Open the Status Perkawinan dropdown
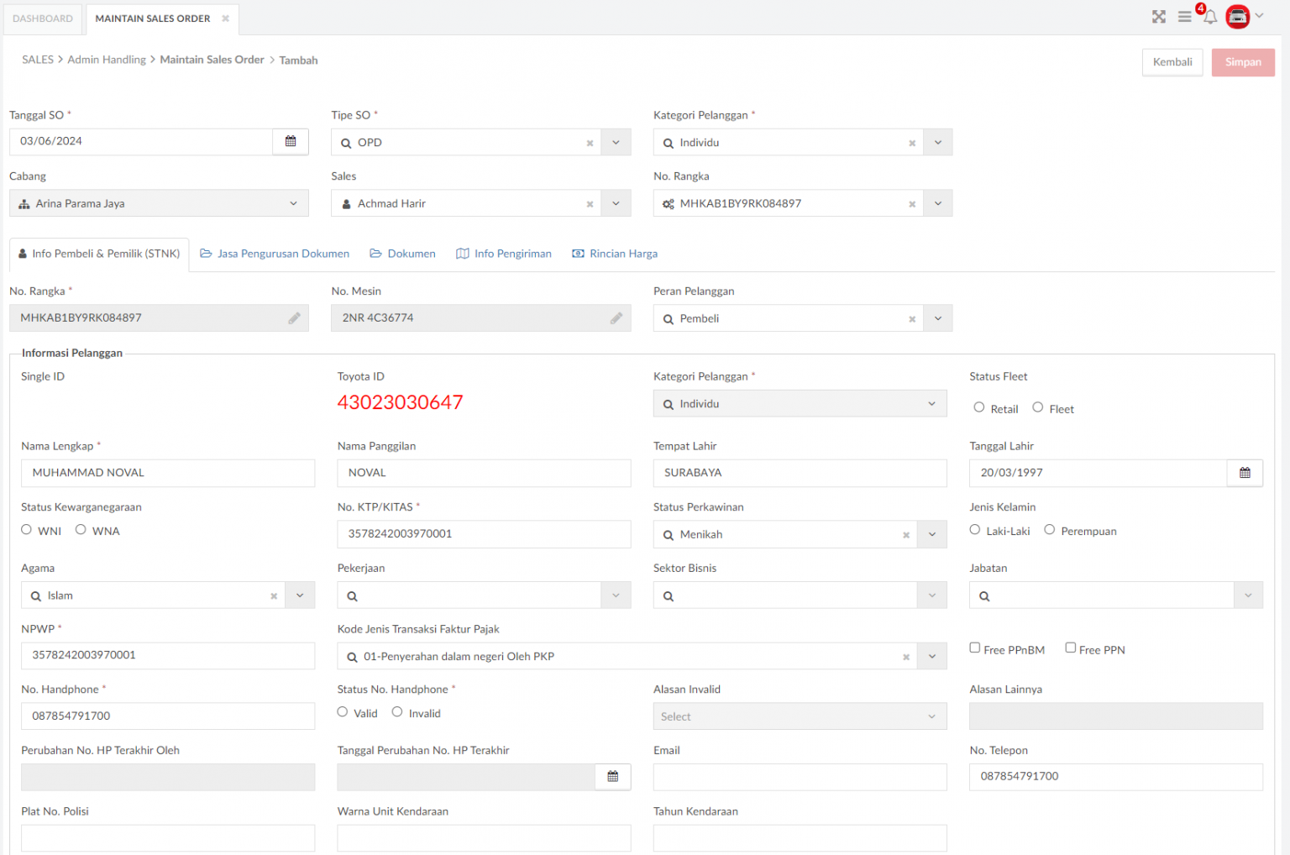This screenshot has width=1290, height=855. click(931, 534)
